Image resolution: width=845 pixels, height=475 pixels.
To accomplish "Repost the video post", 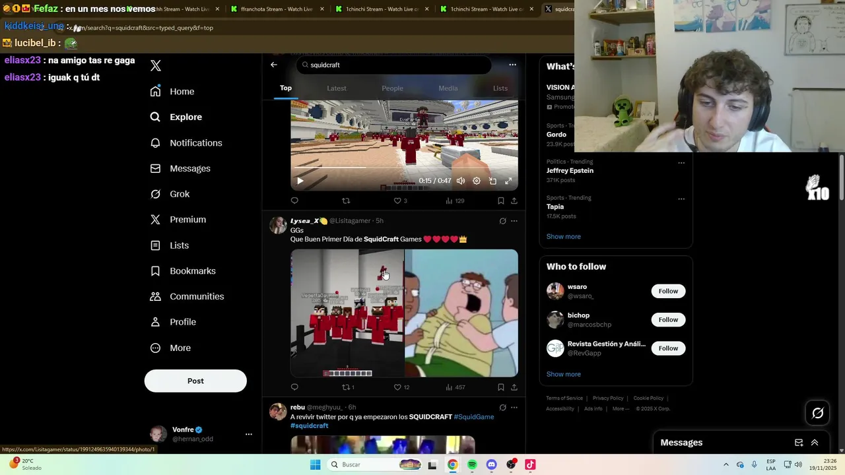I will pos(346,201).
